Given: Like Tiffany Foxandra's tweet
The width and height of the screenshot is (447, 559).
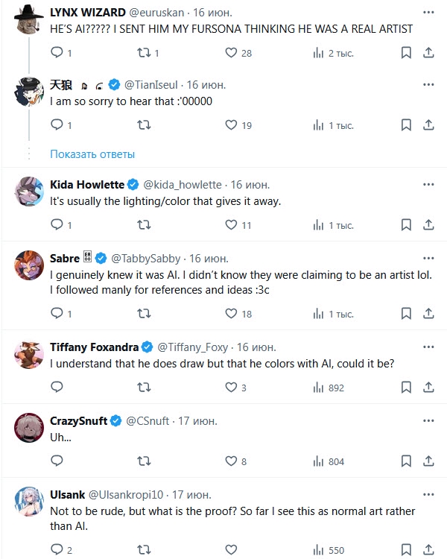Looking at the screenshot, I should coord(230,388).
